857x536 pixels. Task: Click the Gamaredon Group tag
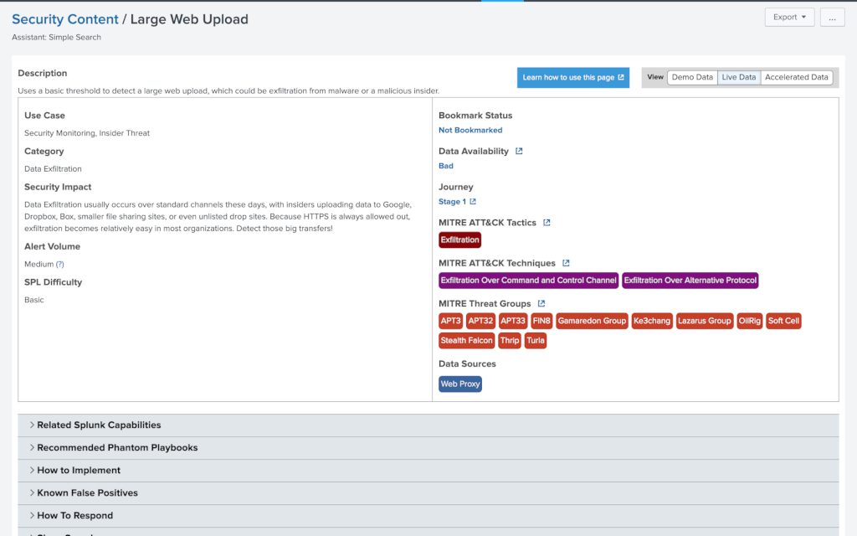592,321
